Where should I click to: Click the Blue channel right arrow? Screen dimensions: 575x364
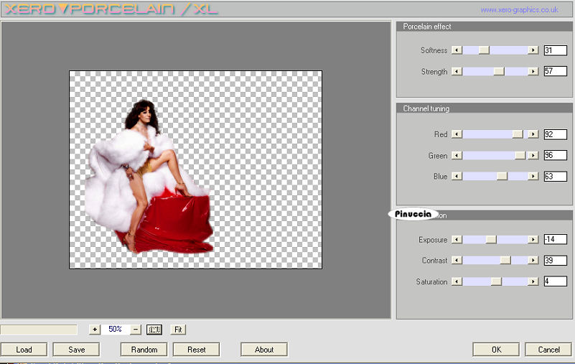coord(533,177)
